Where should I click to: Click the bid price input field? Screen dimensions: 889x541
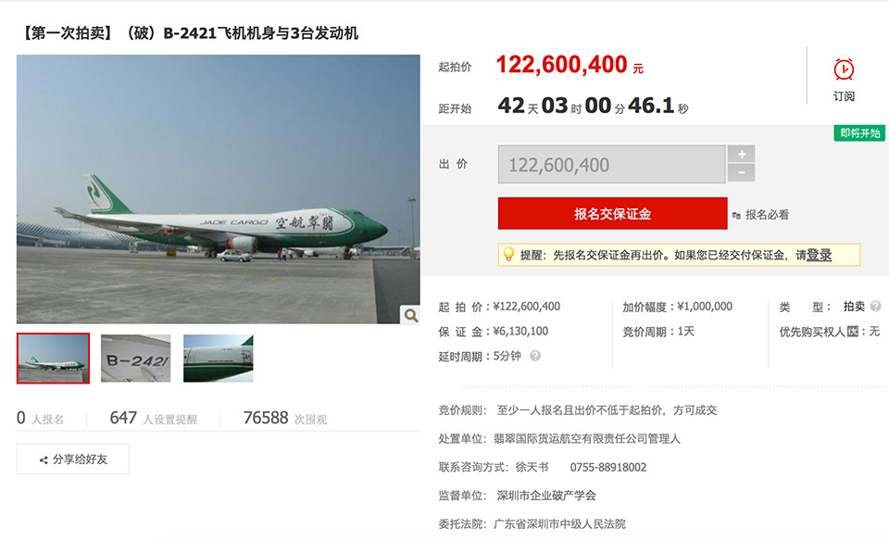[611, 165]
